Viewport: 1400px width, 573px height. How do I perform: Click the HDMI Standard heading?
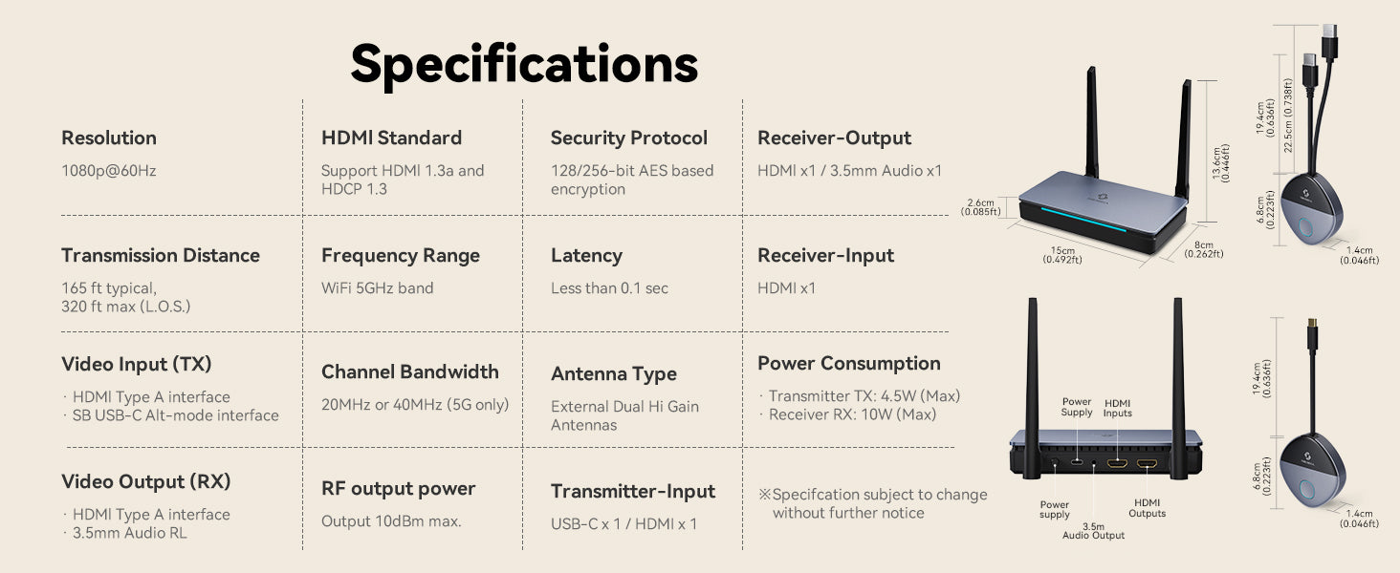pyautogui.click(x=391, y=138)
